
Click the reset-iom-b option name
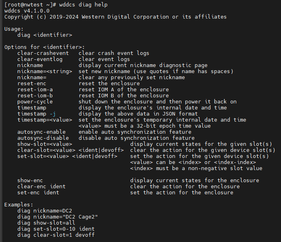(35, 95)
